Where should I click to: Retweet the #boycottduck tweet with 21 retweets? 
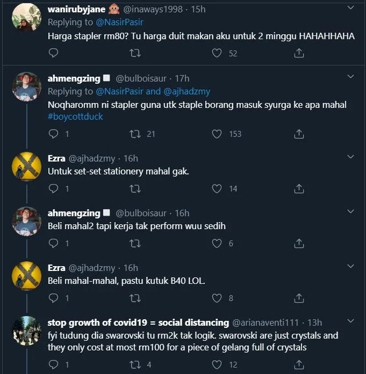click(135, 134)
